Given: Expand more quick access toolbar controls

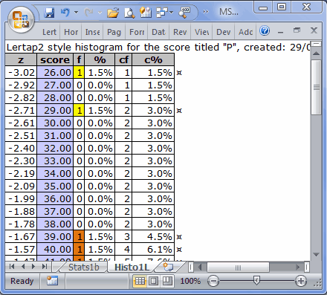Looking at the screenshot, I should (206, 12).
